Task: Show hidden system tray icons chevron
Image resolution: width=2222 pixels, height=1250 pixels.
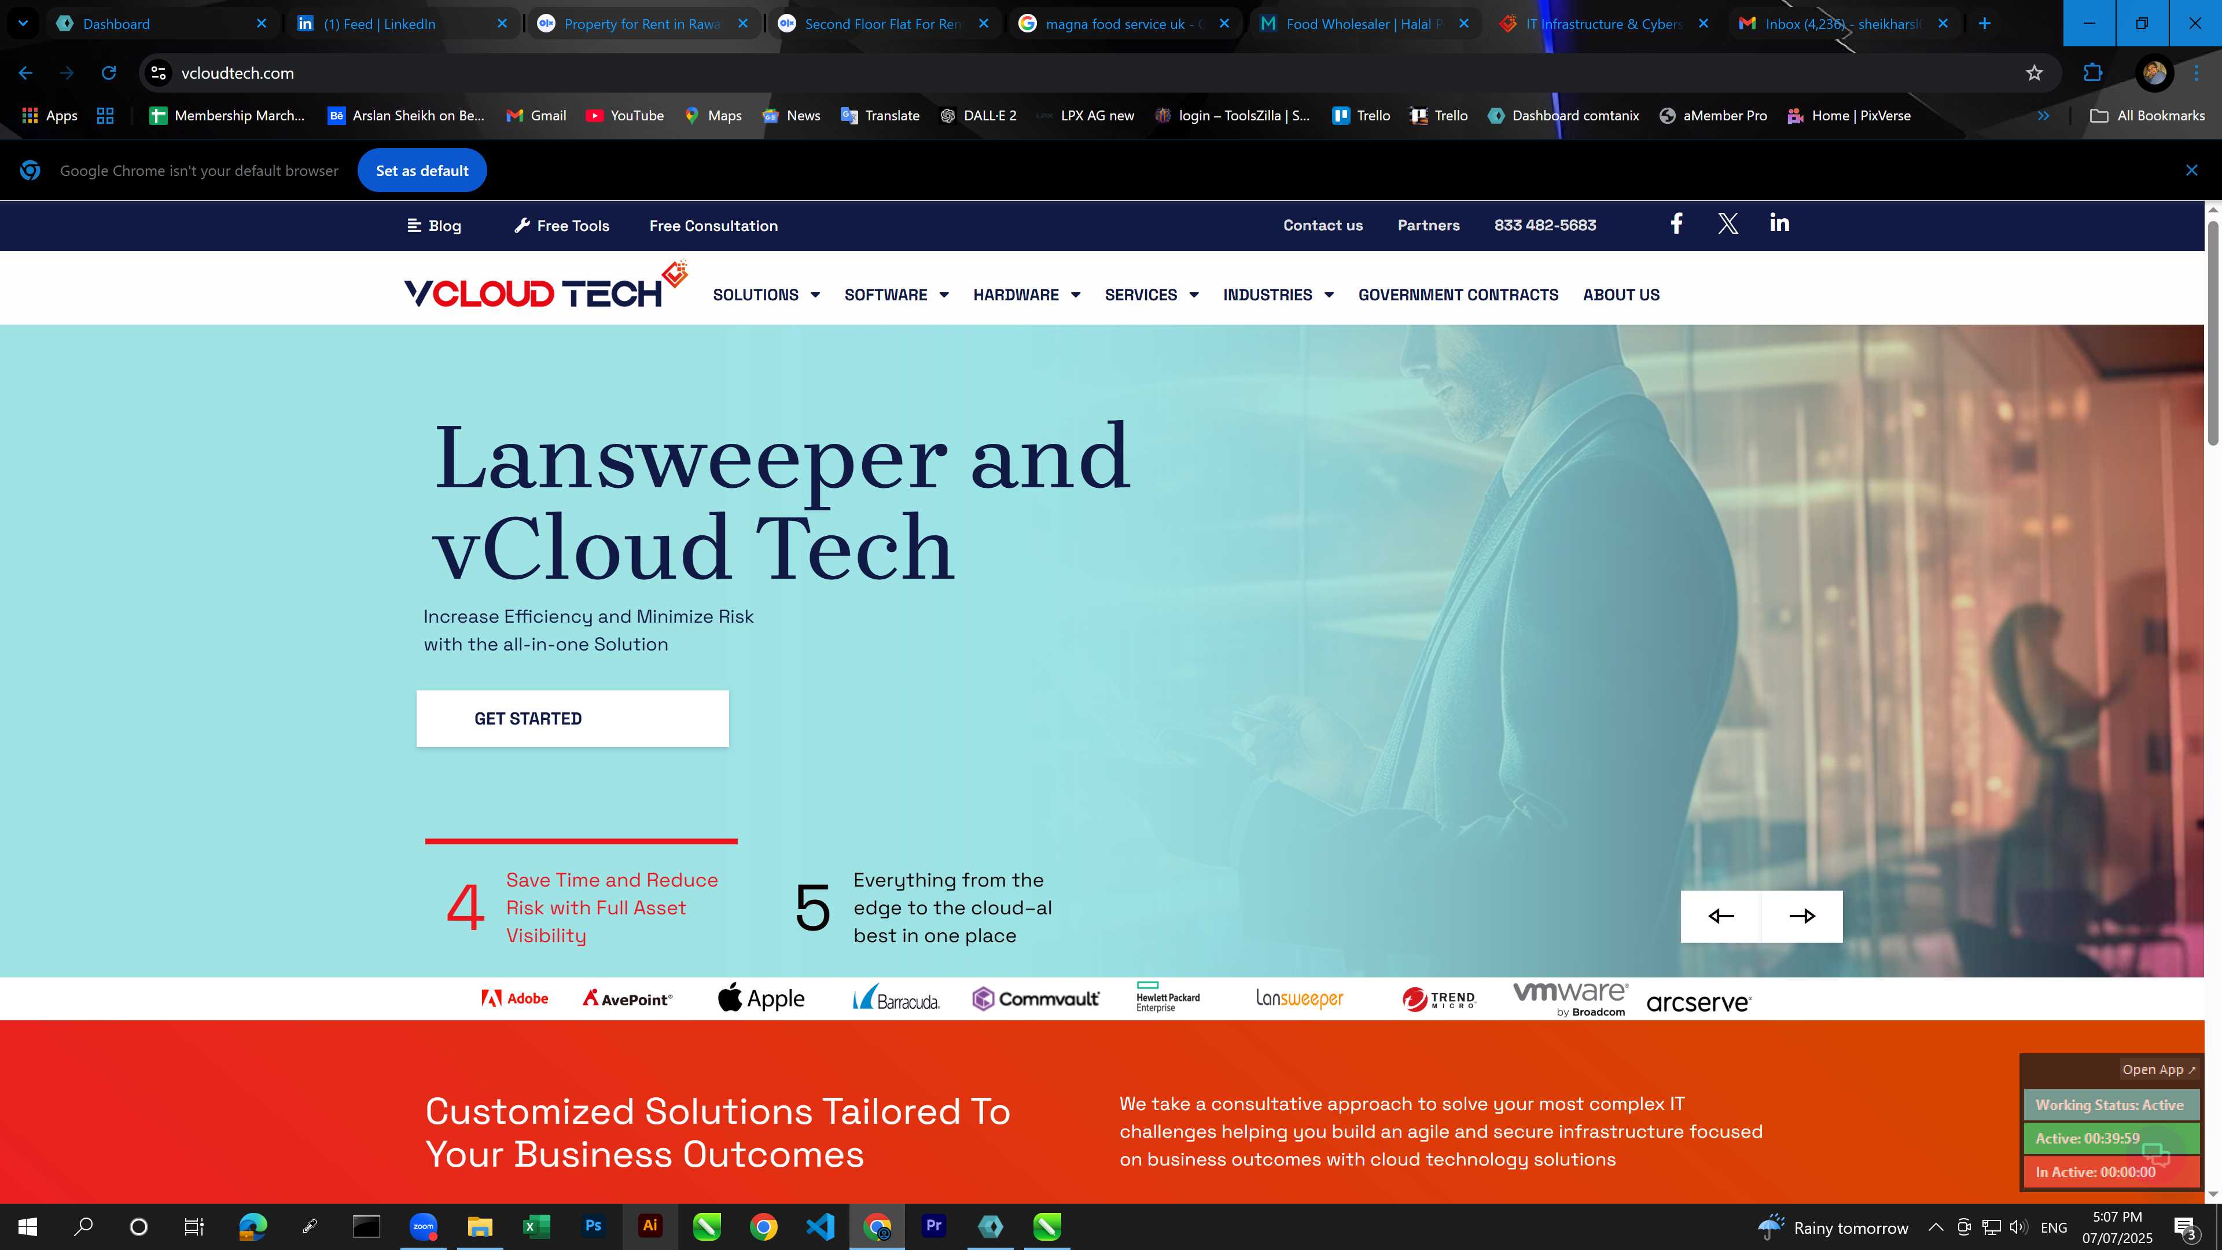Action: click(1935, 1227)
